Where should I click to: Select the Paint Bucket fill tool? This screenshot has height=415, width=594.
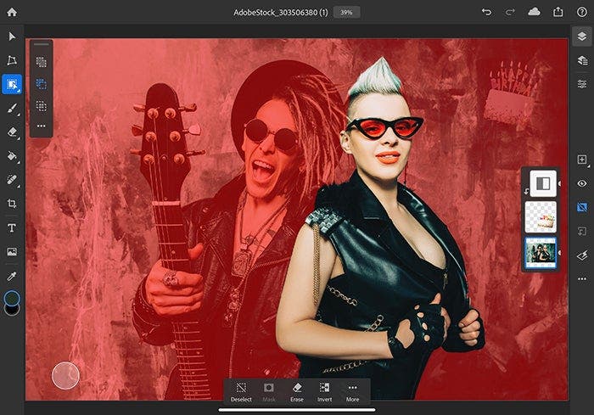(12, 156)
